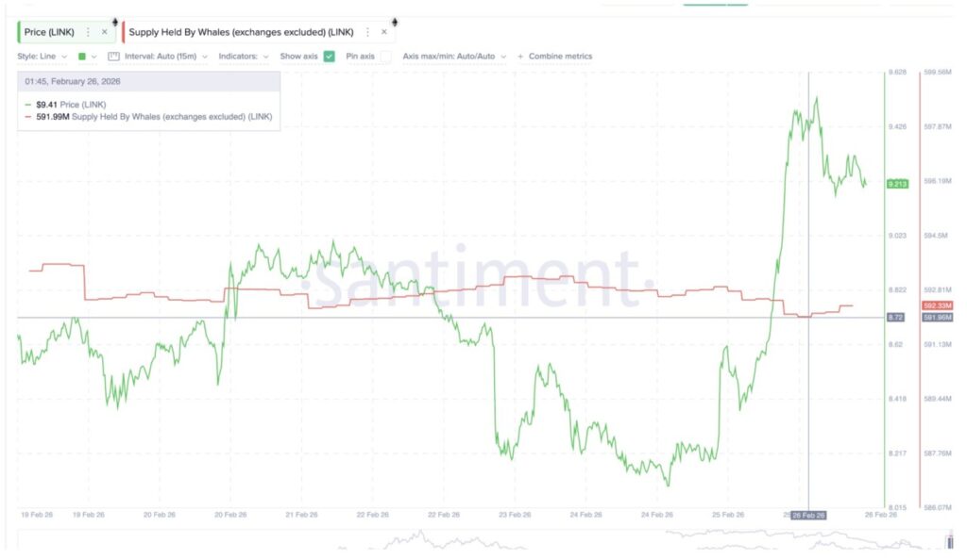Open Supply Held By Whales options menu
This screenshot has width=967, height=560.
click(x=367, y=32)
